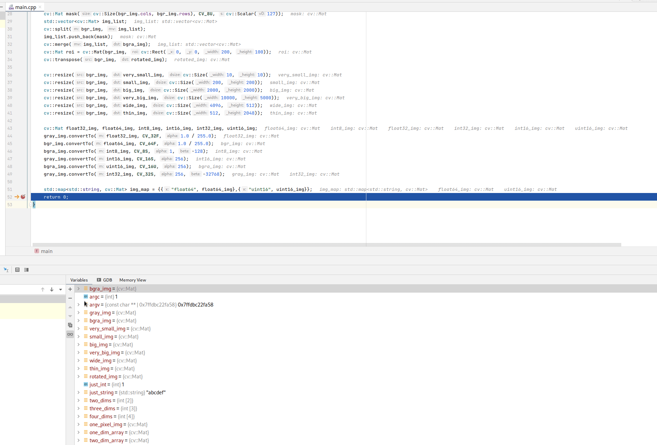Toggle show watches glasses icon
The width and height of the screenshot is (657, 445).
point(70,334)
